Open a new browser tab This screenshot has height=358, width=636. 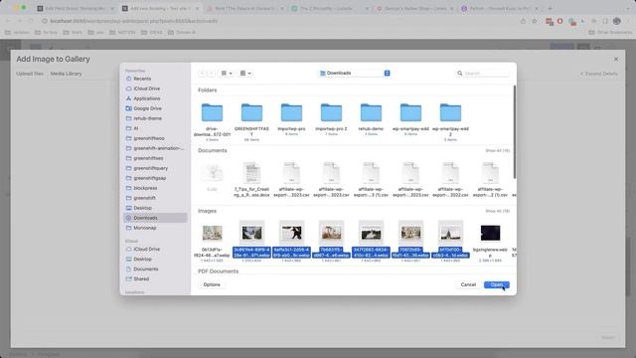tap(550, 8)
